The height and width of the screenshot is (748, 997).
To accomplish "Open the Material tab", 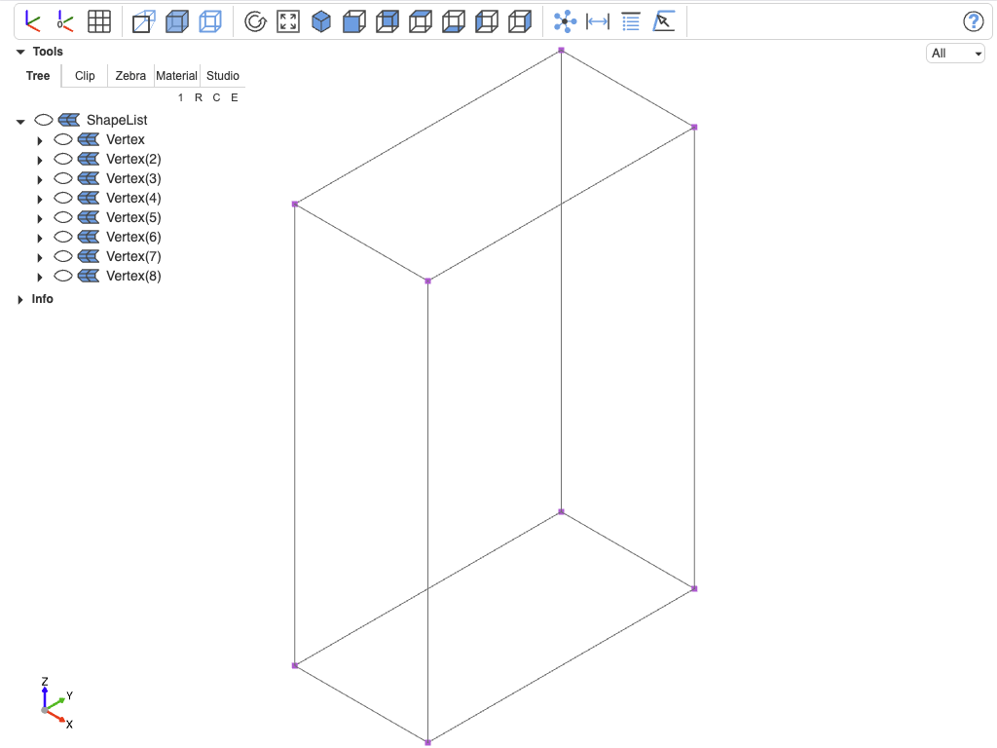I will (176, 76).
